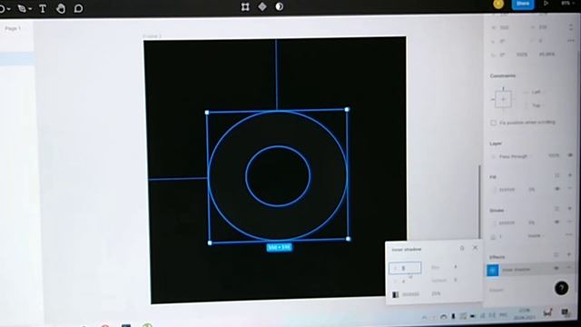The height and width of the screenshot is (327, 581).
Task: Click the Use as mask icon
Action: pyautogui.click(x=279, y=6)
